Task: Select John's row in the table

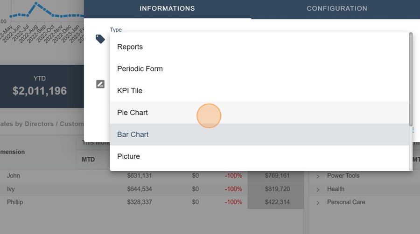Action: [x=14, y=176]
